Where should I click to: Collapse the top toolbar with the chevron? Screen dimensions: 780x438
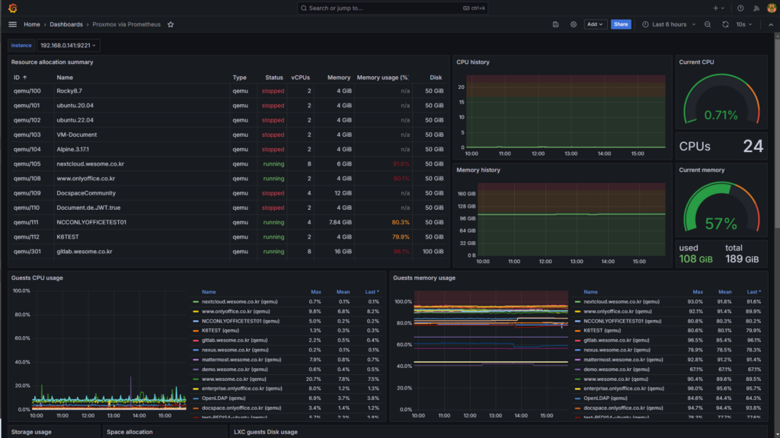pos(771,24)
